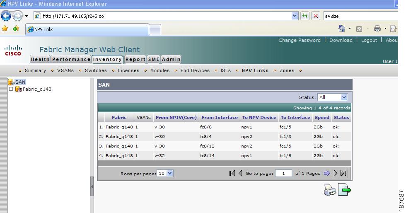The image size is (406, 213).
Task: Click the Cisco logo
Action: (x=13, y=50)
